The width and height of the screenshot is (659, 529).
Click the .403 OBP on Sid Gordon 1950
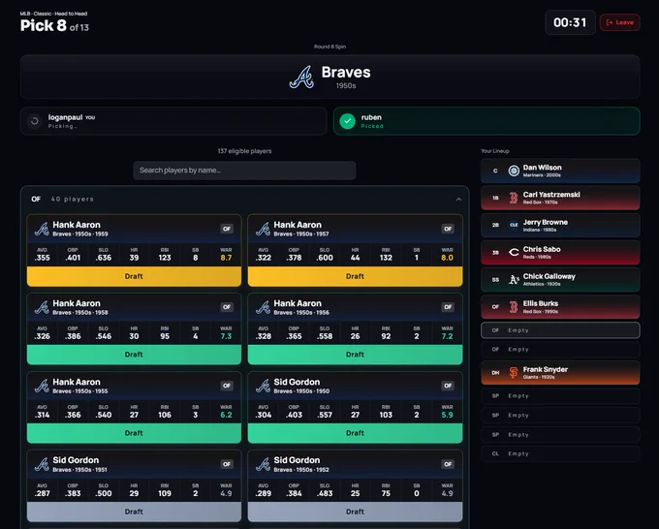click(294, 415)
